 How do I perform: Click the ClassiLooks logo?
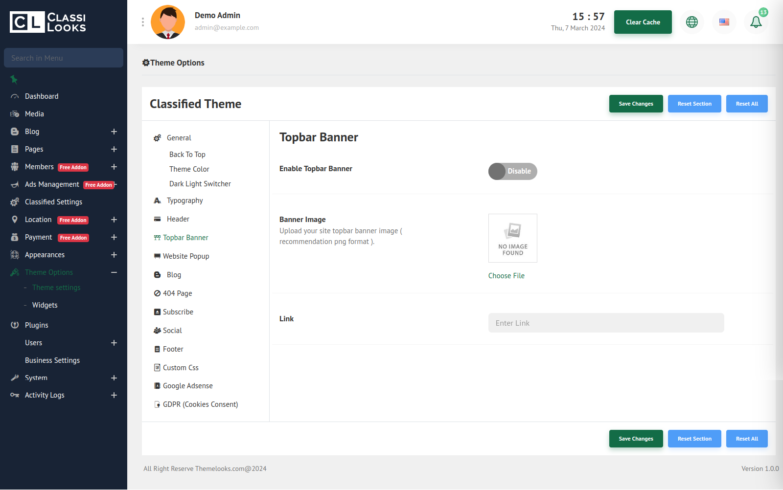coord(48,22)
